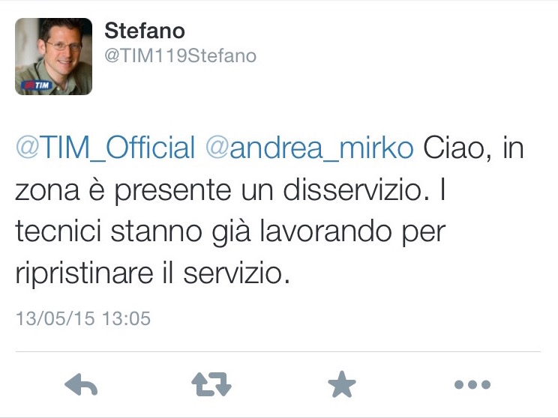The image size is (558, 418).
Task: Click the date 13/05/15 in the timestamp
Action: (x=55, y=318)
